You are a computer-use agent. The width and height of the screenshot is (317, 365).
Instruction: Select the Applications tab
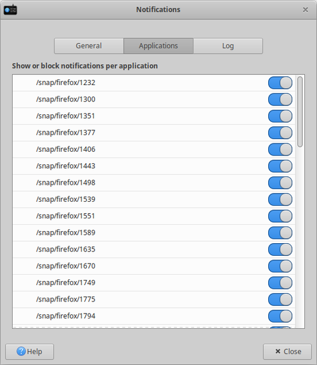[x=158, y=46]
